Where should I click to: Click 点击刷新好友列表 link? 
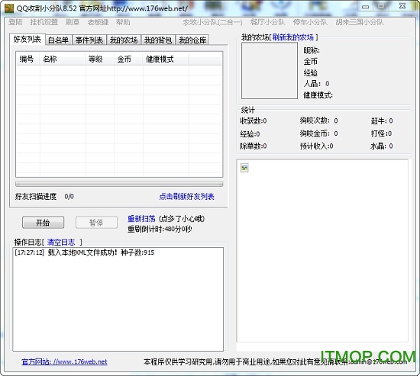pos(186,197)
